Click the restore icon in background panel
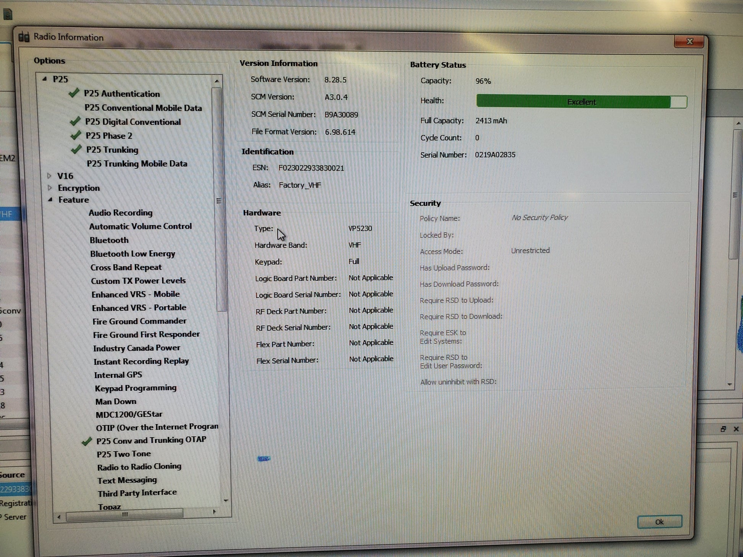This screenshot has height=557, width=743. (x=723, y=429)
